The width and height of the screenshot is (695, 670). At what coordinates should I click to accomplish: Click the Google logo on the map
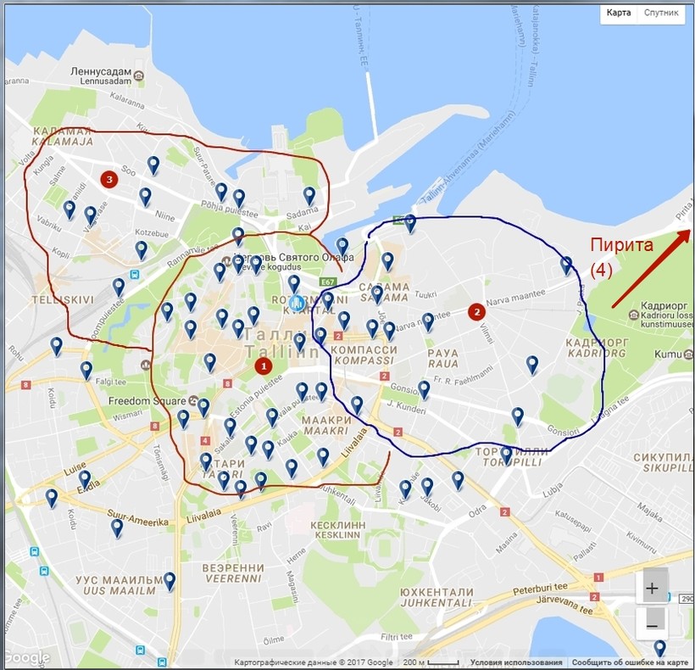(x=25, y=658)
